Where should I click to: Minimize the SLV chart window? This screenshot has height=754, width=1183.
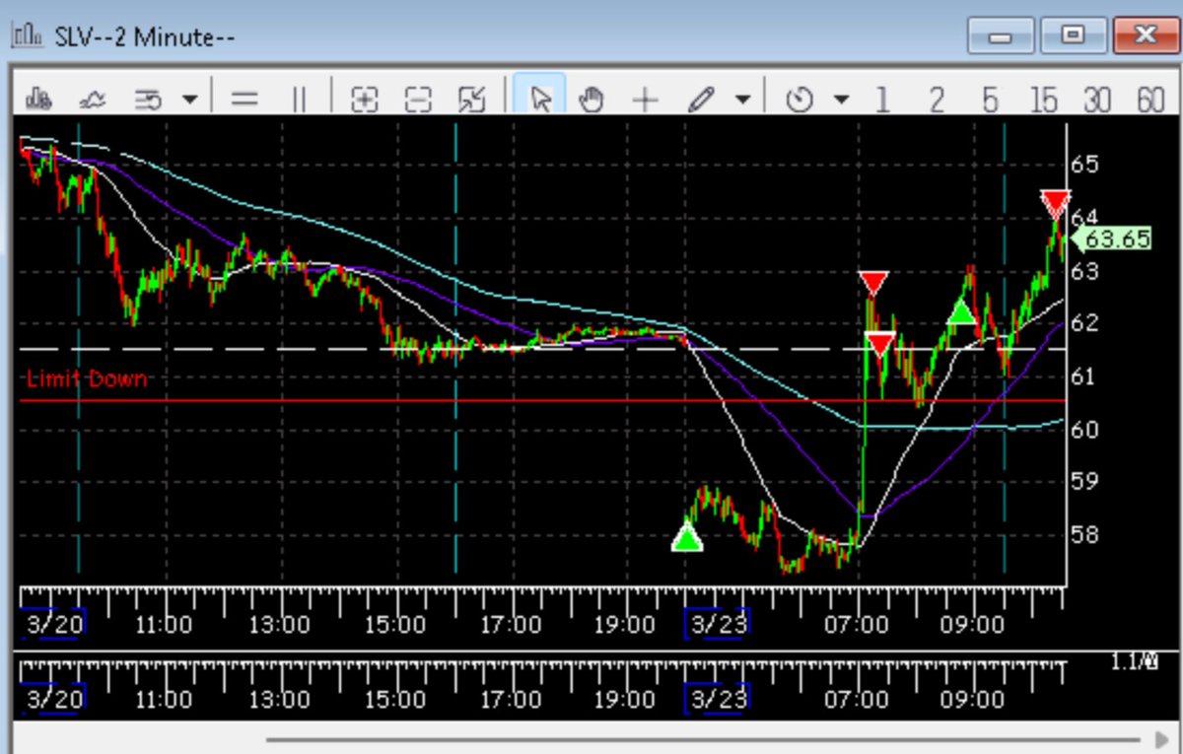coord(1000,36)
